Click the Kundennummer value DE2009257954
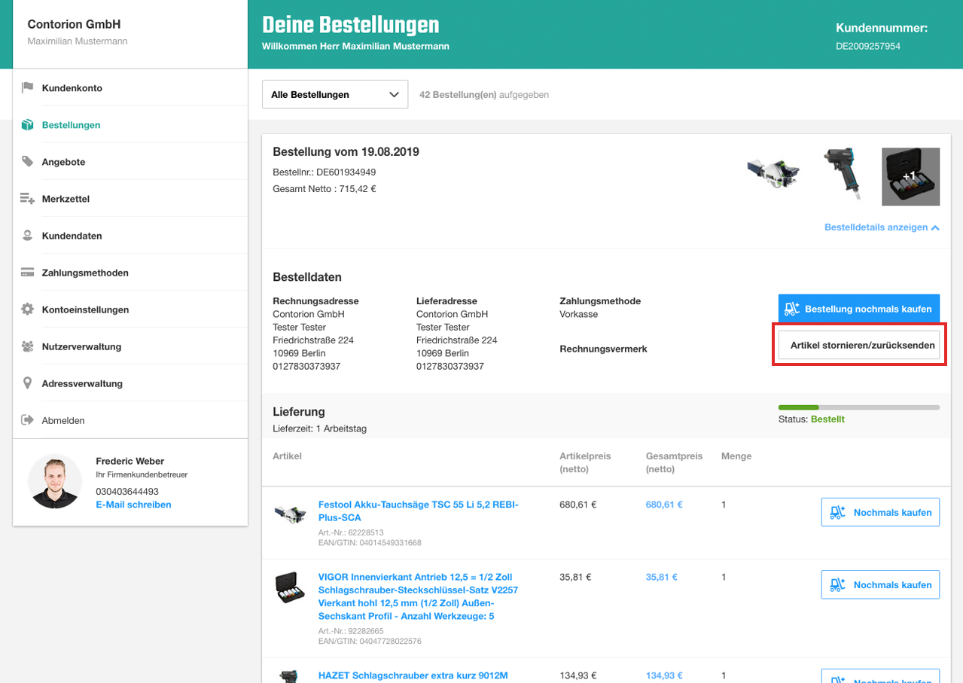The height and width of the screenshot is (683, 963). [x=868, y=46]
